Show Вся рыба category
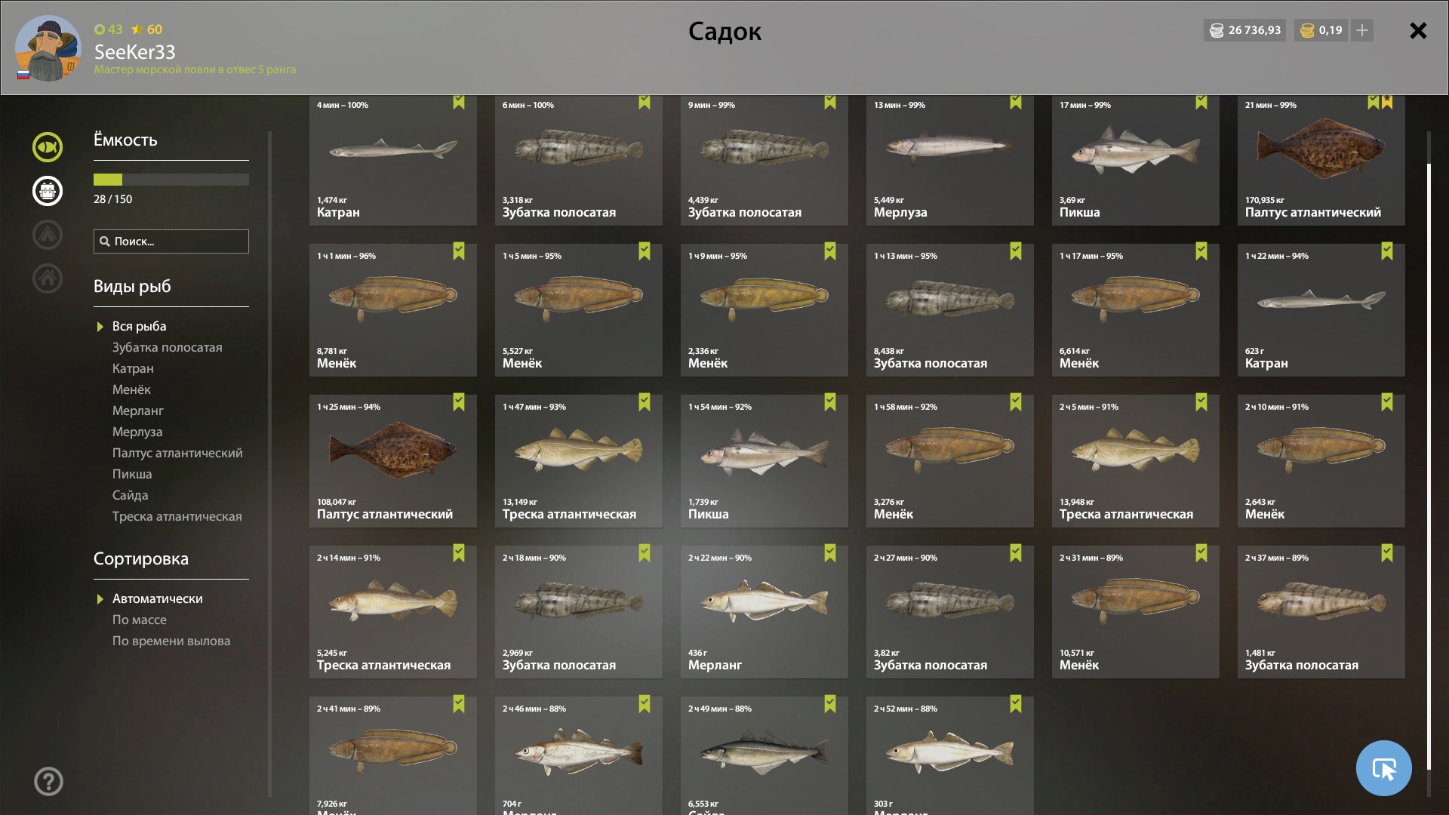 coord(139,326)
